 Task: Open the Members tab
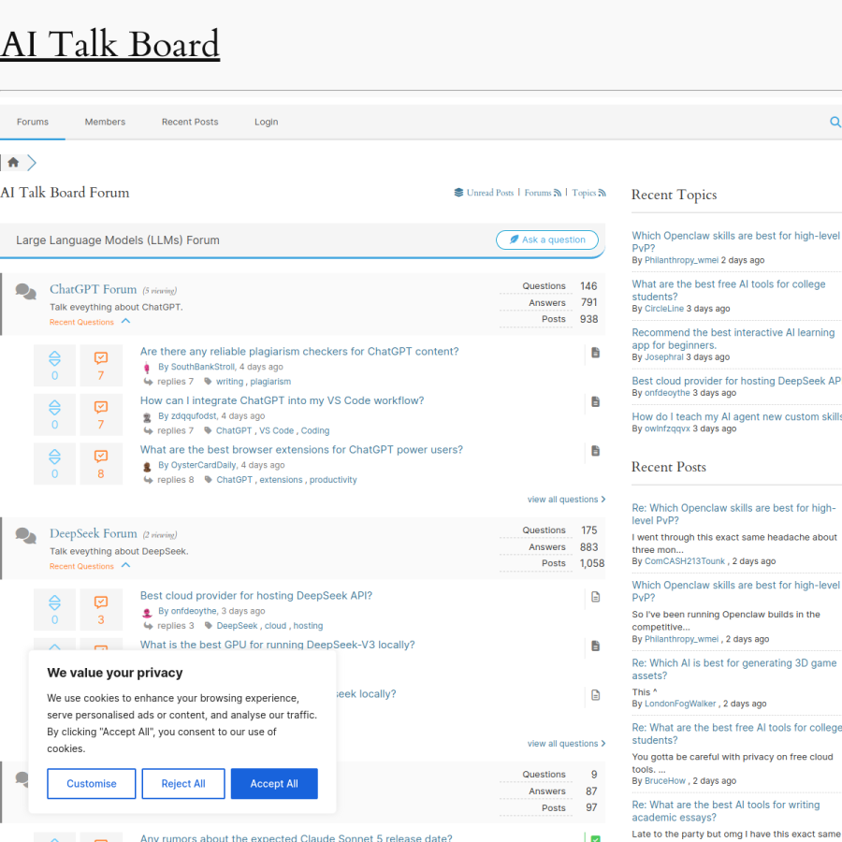pyautogui.click(x=105, y=122)
